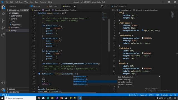Open the File menu
The width and height of the screenshot is (178, 100).
[7, 2]
